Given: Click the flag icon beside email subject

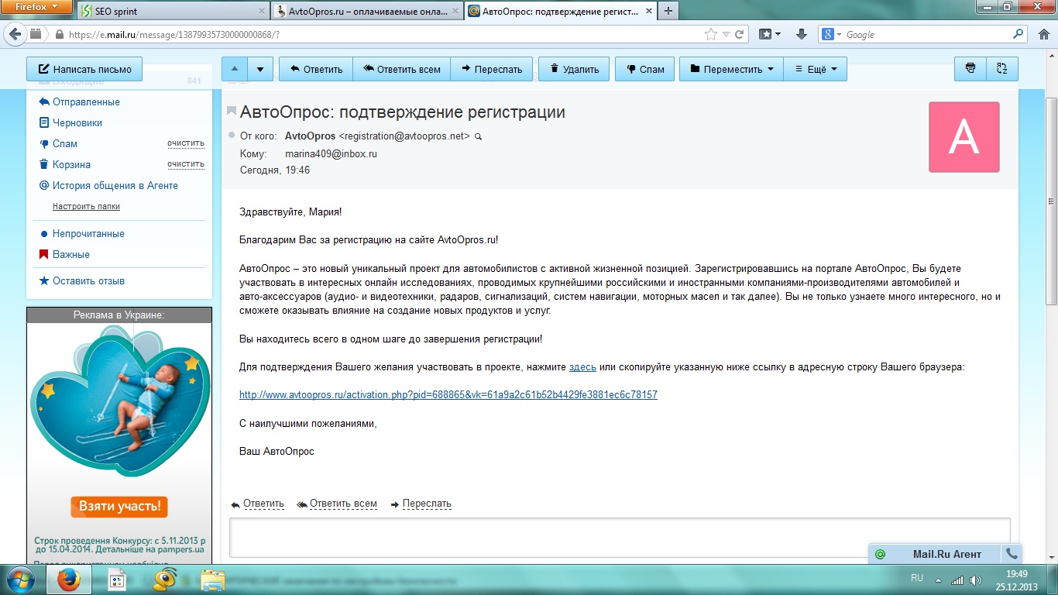Looking at the screenshot, I should 231,112.
